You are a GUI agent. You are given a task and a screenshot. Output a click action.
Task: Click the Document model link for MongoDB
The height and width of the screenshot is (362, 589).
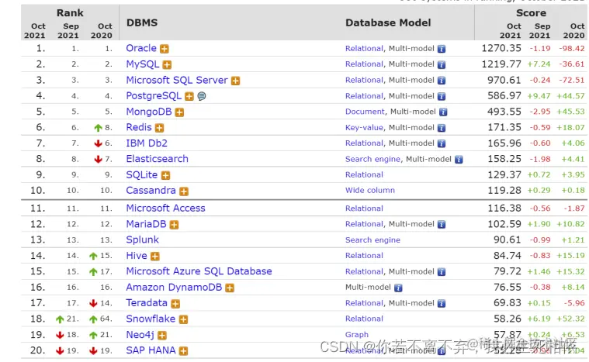pyautogui.click(x=365, y=112)
